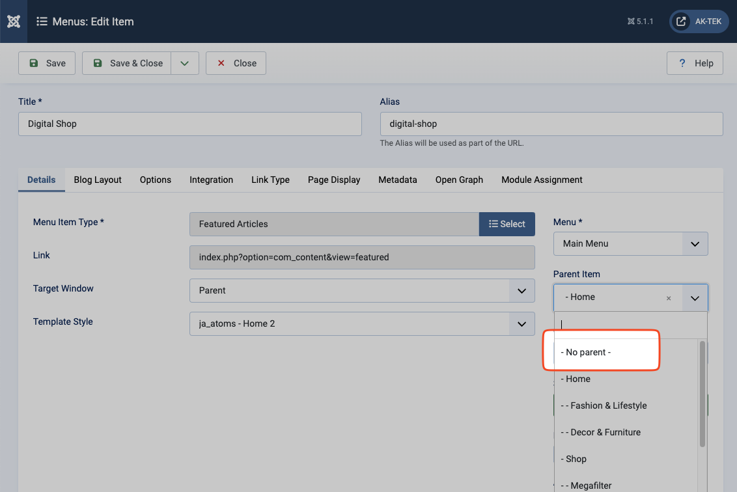Click Save & Close button

coord(127,63)
